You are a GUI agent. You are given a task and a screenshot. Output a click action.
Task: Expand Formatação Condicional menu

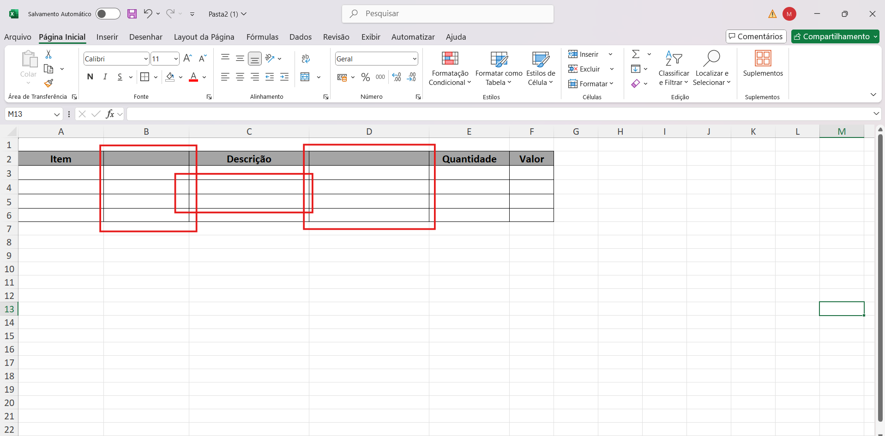pyautogui.click(x=450, y=68)
